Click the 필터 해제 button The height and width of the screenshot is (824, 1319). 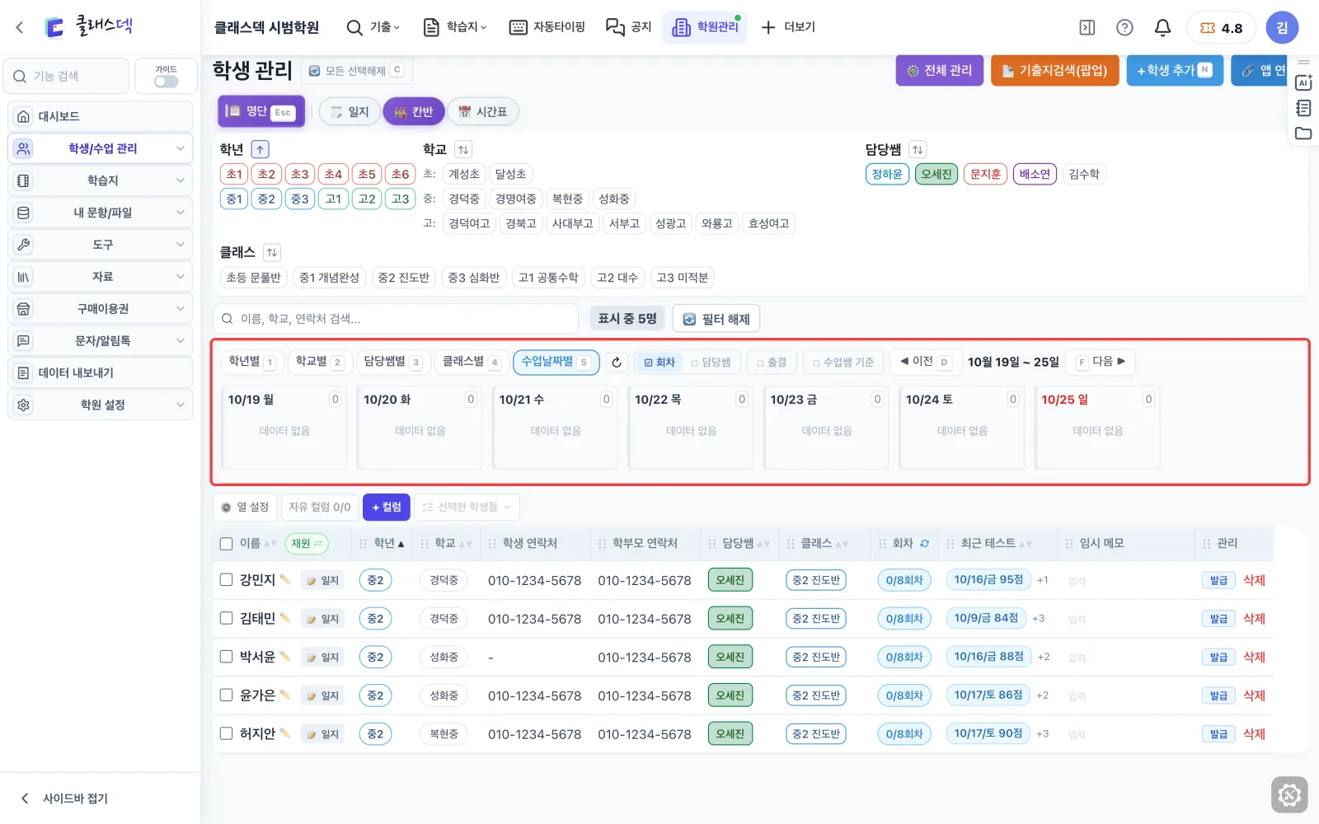point(716,319)
